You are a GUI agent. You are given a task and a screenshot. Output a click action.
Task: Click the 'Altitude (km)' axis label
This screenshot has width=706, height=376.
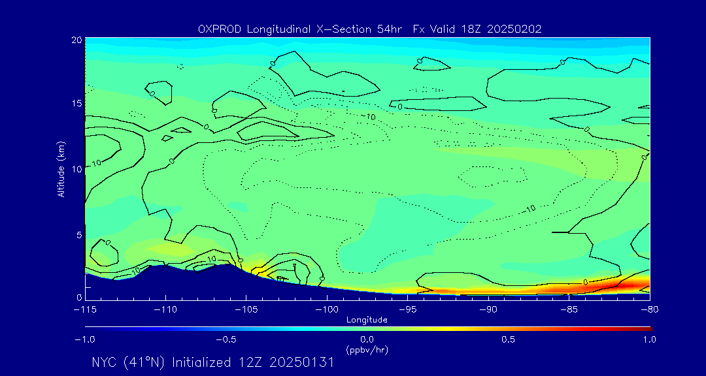click(61, 170)
